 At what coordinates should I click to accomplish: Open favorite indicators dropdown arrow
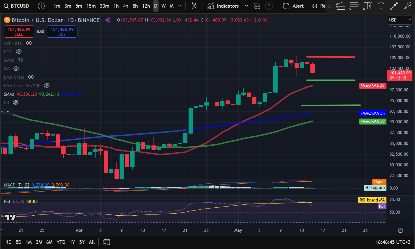click(247, 6)
